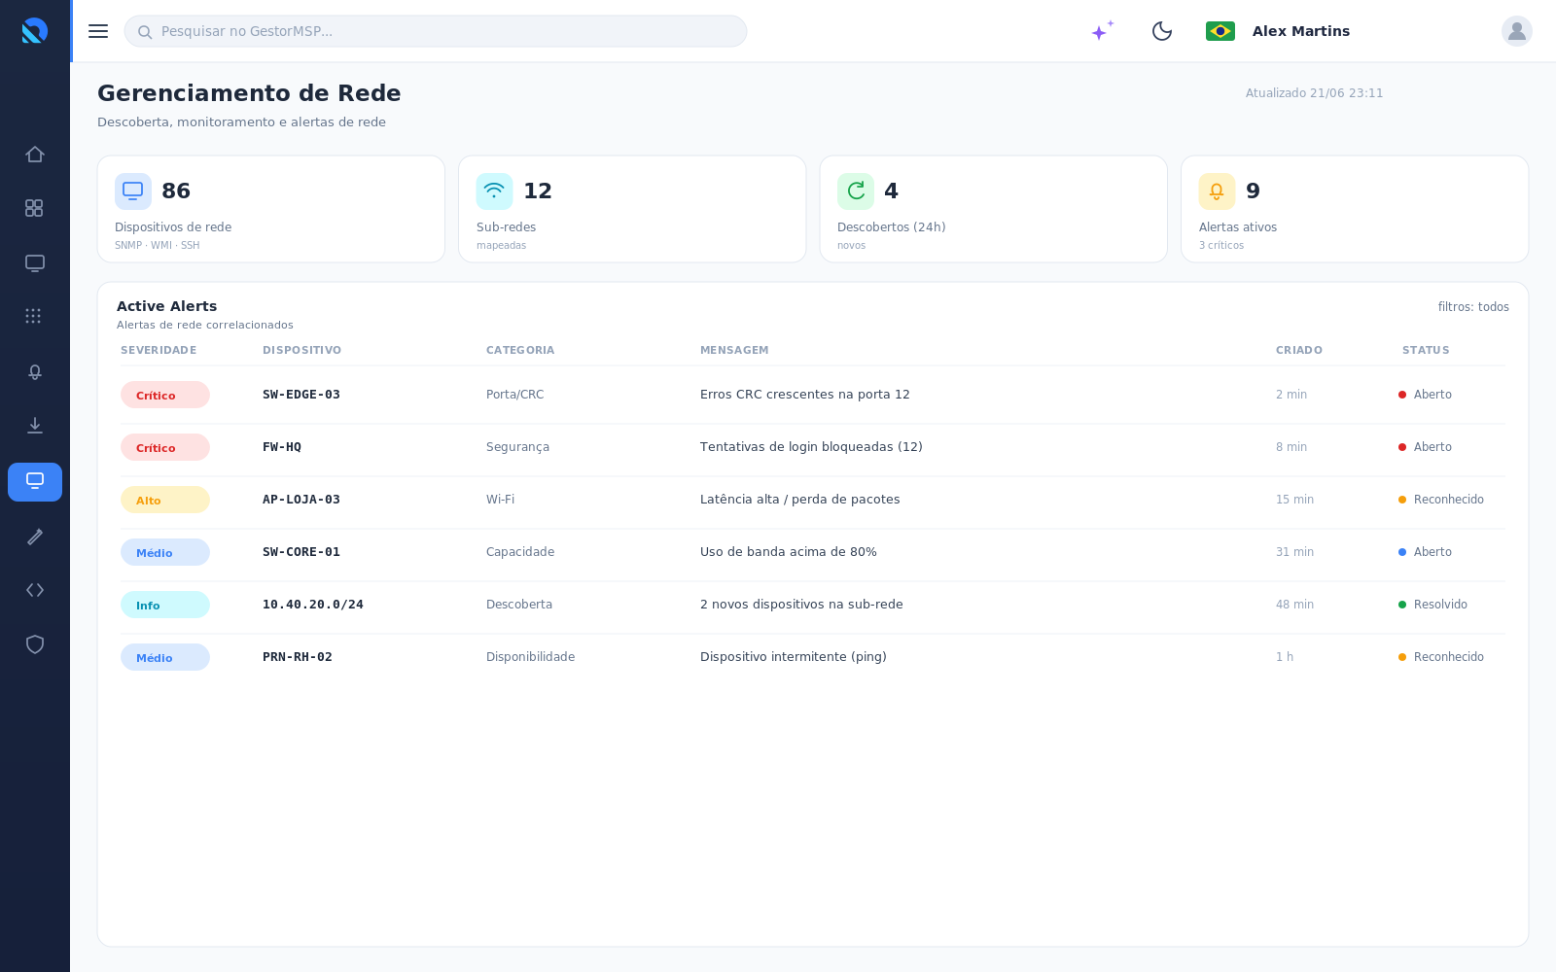1556x972 pixels.
Task: Open the AI sparkle assistant icon
Action: pos(1102,31)
